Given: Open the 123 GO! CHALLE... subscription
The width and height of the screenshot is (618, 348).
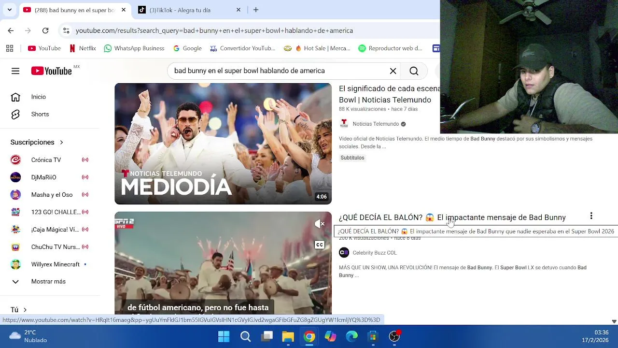Looking at the screenshot, I should [50, 212].
